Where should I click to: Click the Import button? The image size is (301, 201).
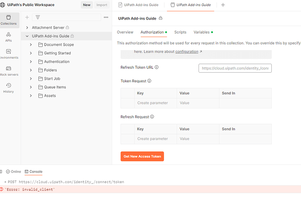(102, 5)
